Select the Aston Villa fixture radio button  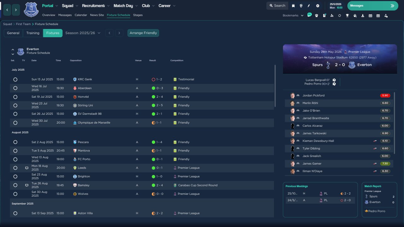click(x=15, y=213)
